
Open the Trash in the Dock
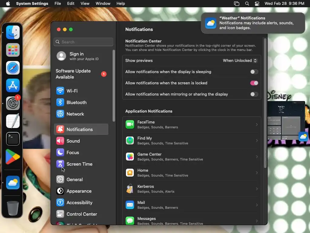click(13, 208)
